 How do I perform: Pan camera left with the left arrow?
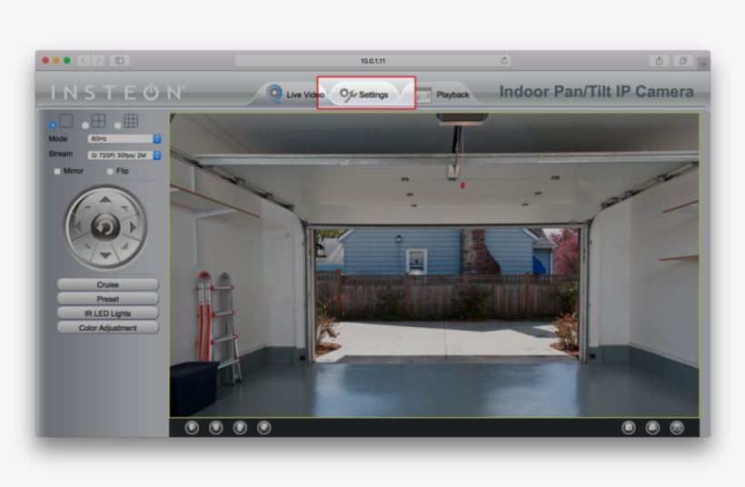coord(77,227)
